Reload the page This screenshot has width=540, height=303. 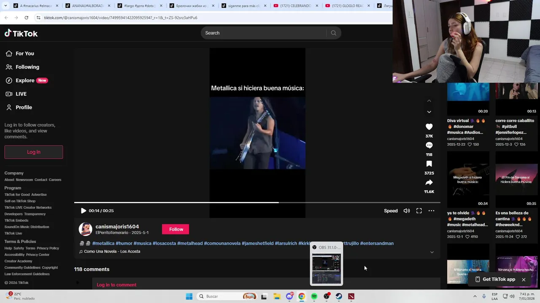click(x=26, y=18)
